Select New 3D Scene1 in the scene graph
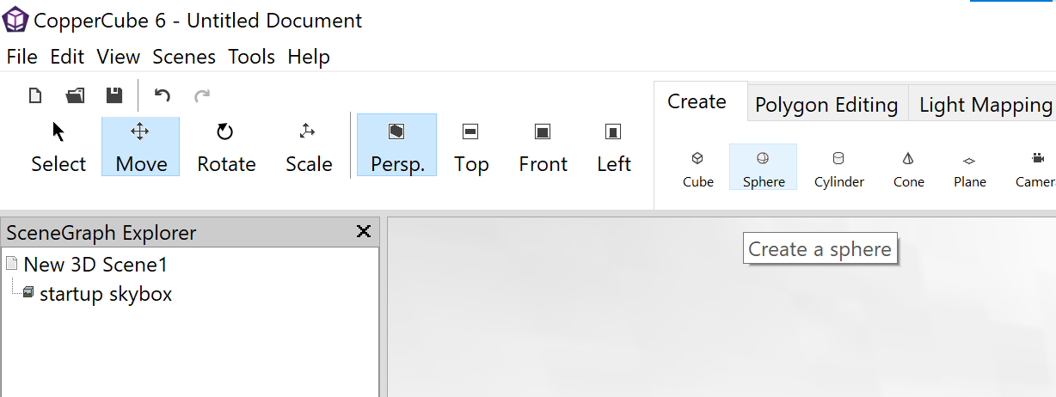Screen dimensions: 1056x397 [x=95, y=265]
